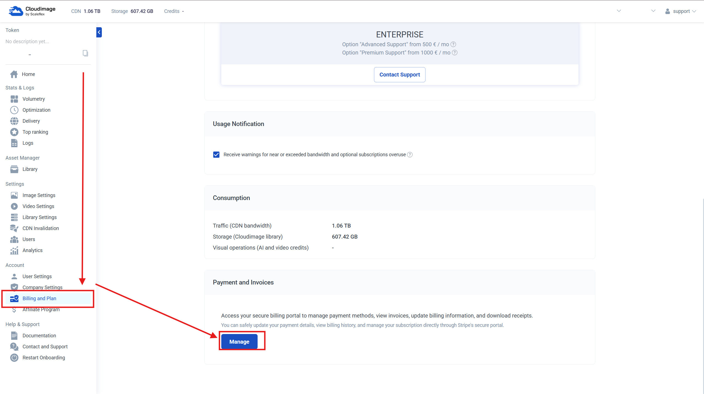Open the Volumetry grid icon
Screen dimensions: 704x394
click(x=14, y=99)
